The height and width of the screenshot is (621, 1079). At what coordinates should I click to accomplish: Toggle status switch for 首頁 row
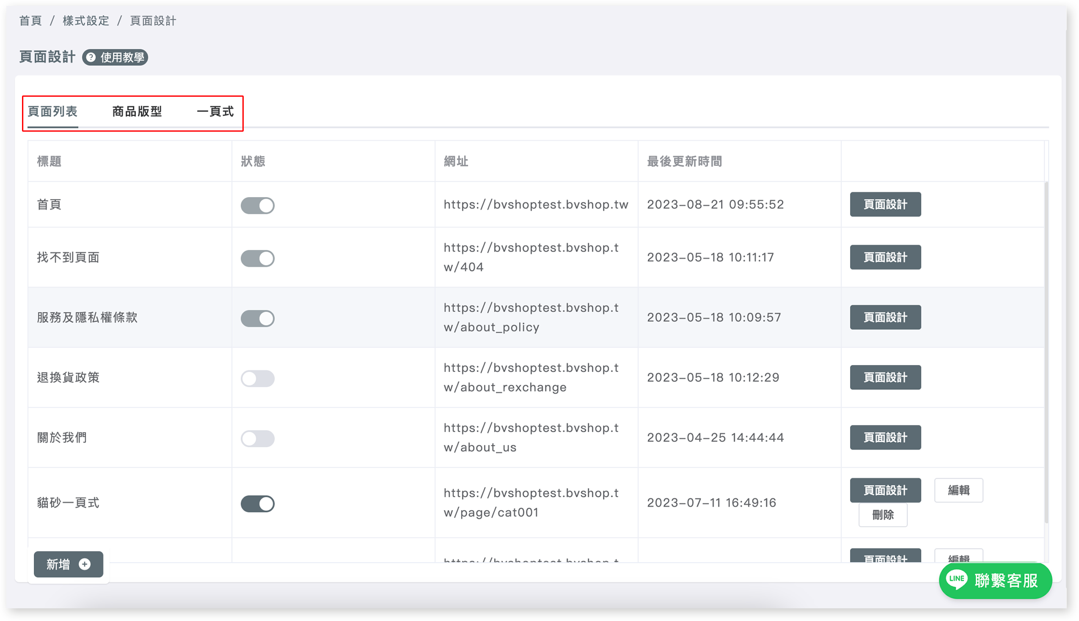click(258, 205)
